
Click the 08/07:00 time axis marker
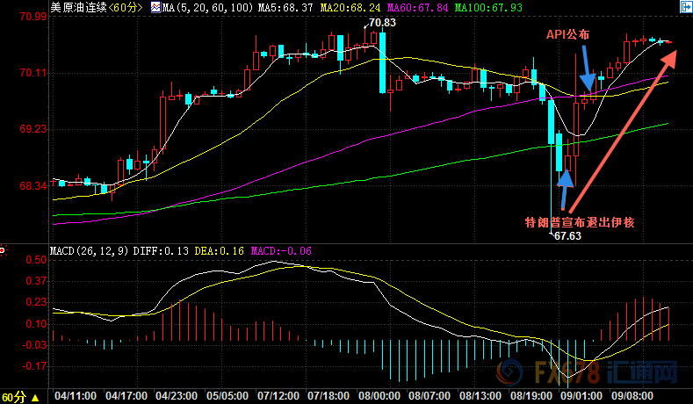tap(430, 396)
